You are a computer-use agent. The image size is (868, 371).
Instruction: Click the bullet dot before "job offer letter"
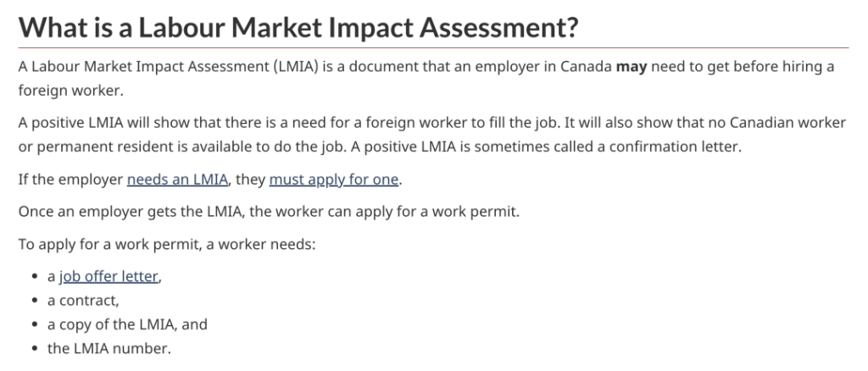(x=34, y=277)
